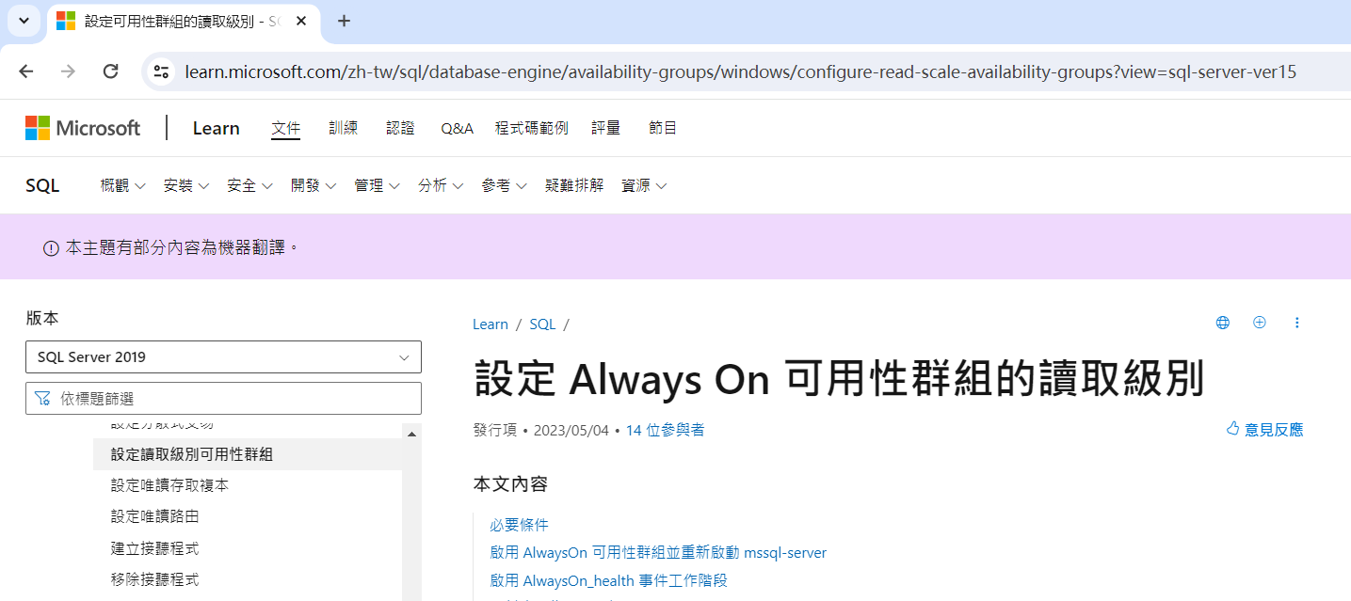This screenshot has height=601, width=1351.
Task: Expand the 安全 menu
Action: click(x=249, y=186)
